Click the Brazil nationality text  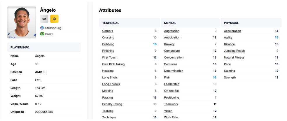tap(49, 34)
